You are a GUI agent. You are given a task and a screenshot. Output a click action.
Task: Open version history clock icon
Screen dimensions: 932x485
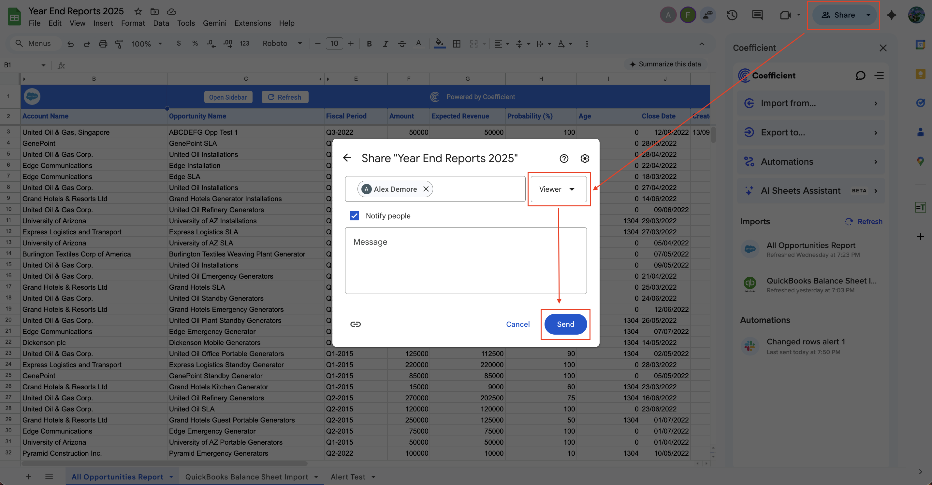[x=732, y=15]
